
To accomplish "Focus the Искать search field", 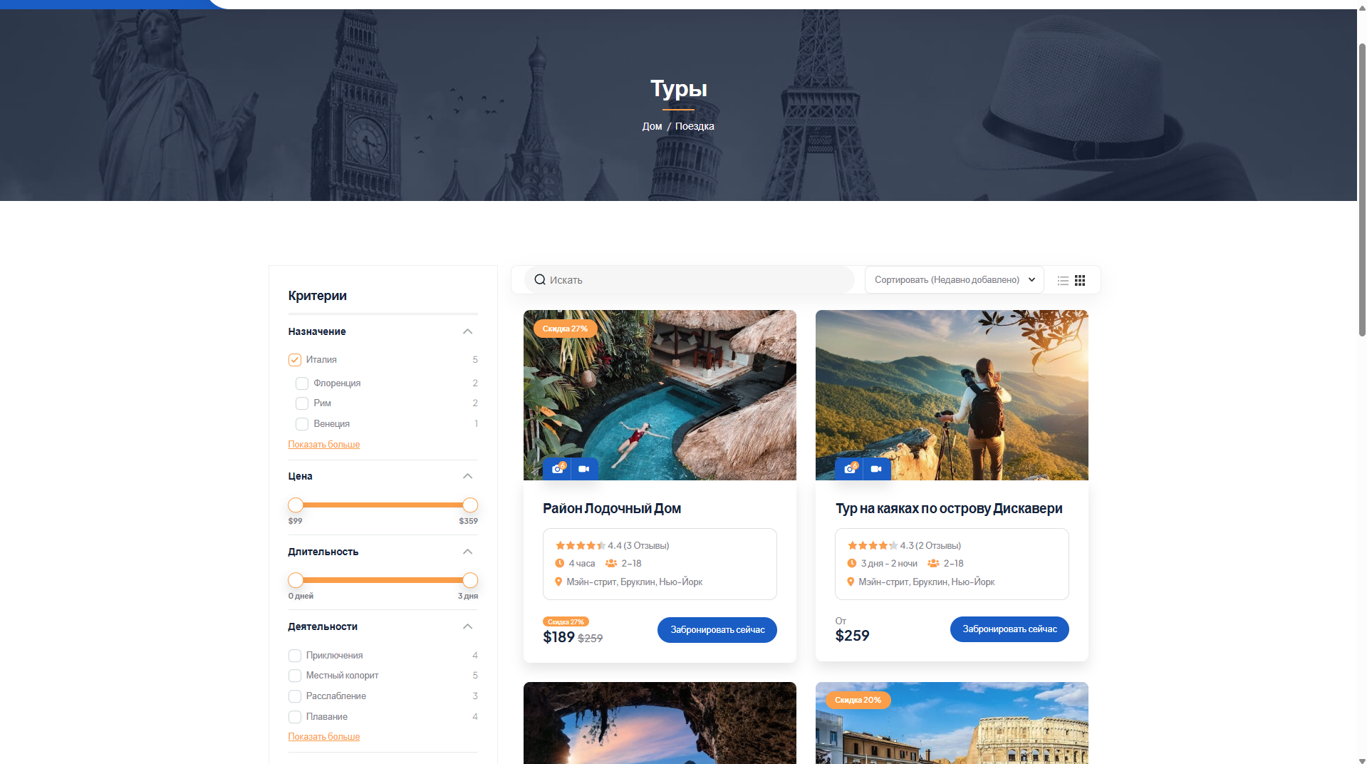I will coord(690,280).
